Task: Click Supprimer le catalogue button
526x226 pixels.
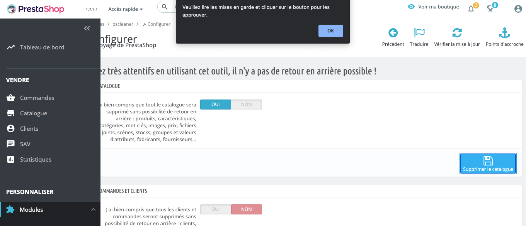Action: [488, 164]
